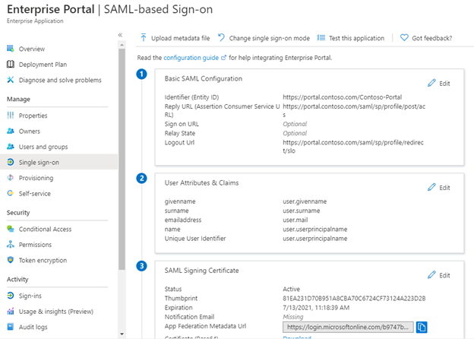Select Diagnose and solve problems
Image resolution: width=474 pixels, height=339 pixels.
pyautogui.click(x=60, y=80)
